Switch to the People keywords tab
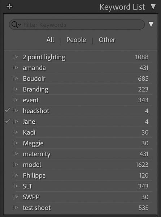The image size is (161, 217). [76, 40]
